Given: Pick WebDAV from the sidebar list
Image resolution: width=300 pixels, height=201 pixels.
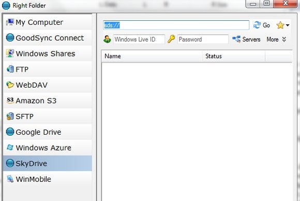Looking at the screenshot, I should 48,85.
